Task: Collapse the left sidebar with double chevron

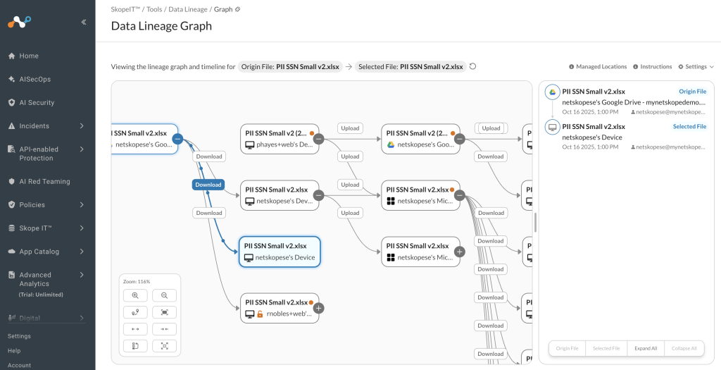Action: coord(84,22)
